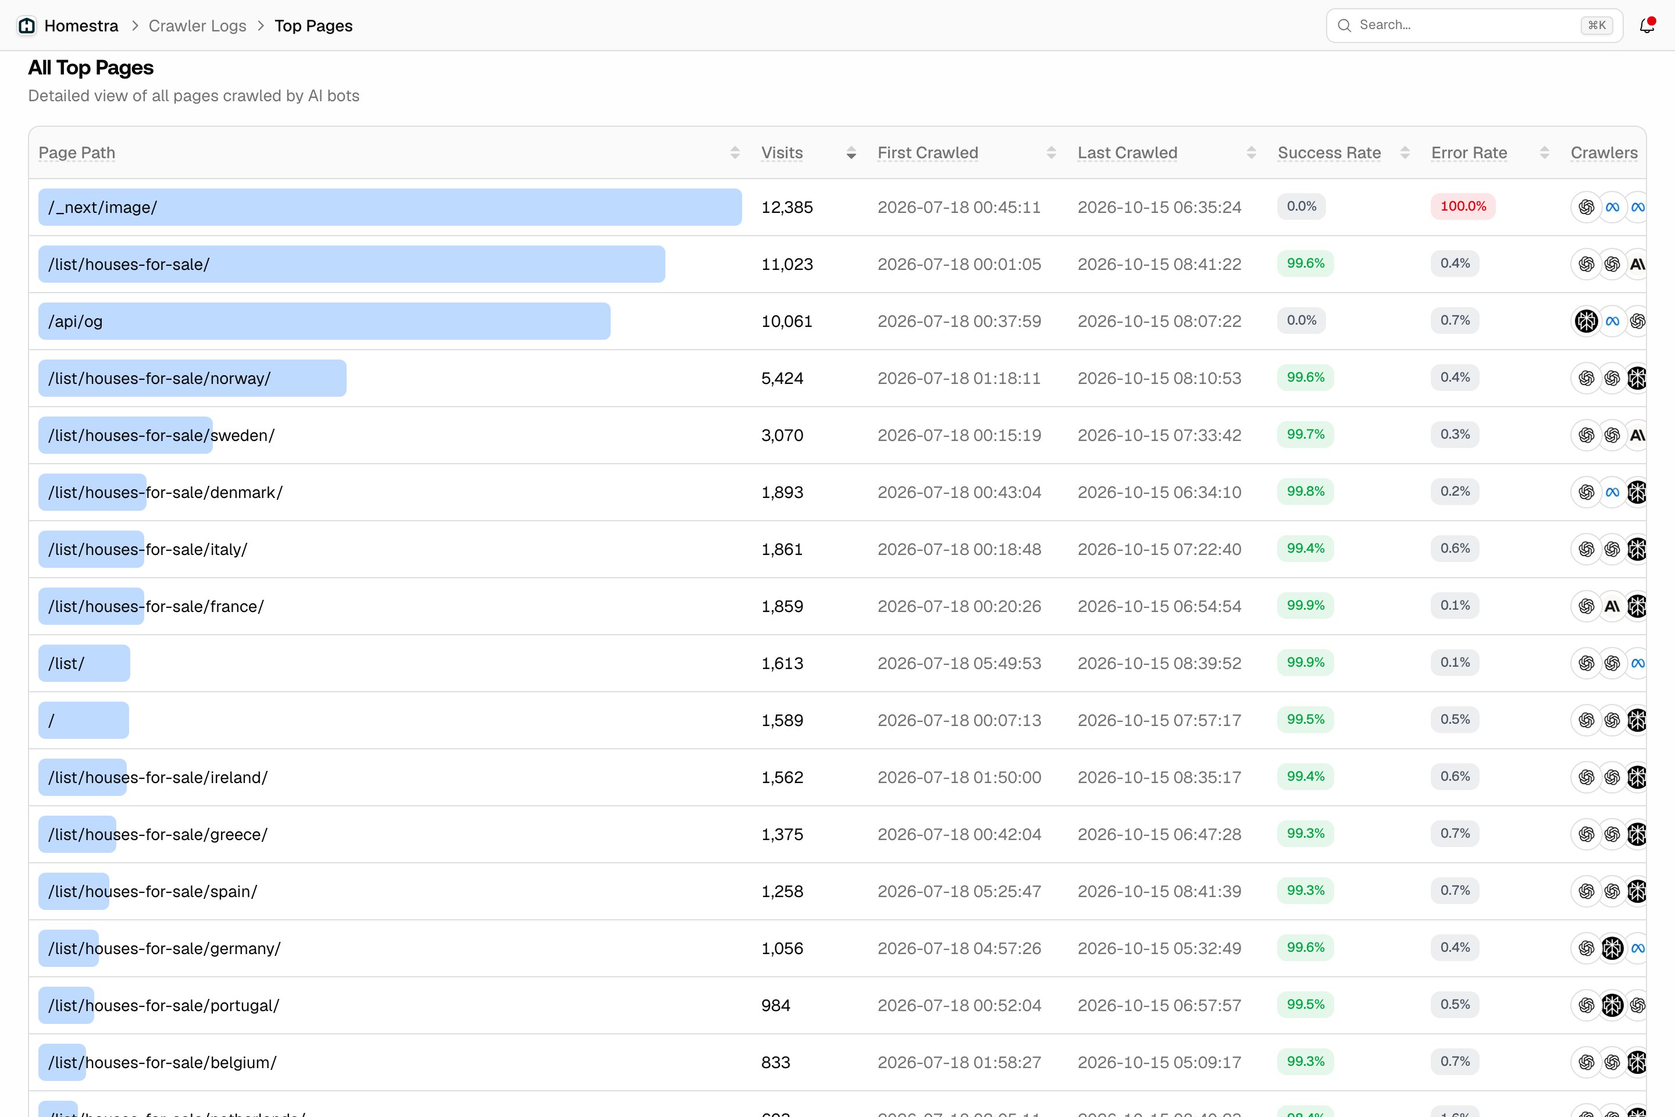Select /list/houses-for-sale/spain/ path
The height and width of the screenshot is (1117, 1675).
pos(152,891)
